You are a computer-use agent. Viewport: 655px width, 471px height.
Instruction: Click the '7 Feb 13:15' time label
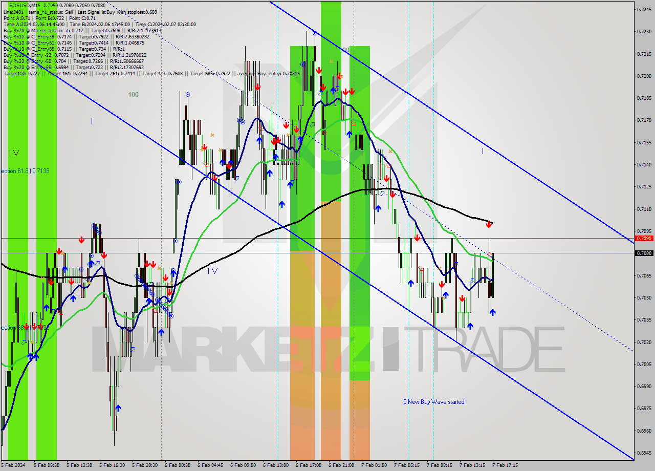click(472, 465)
